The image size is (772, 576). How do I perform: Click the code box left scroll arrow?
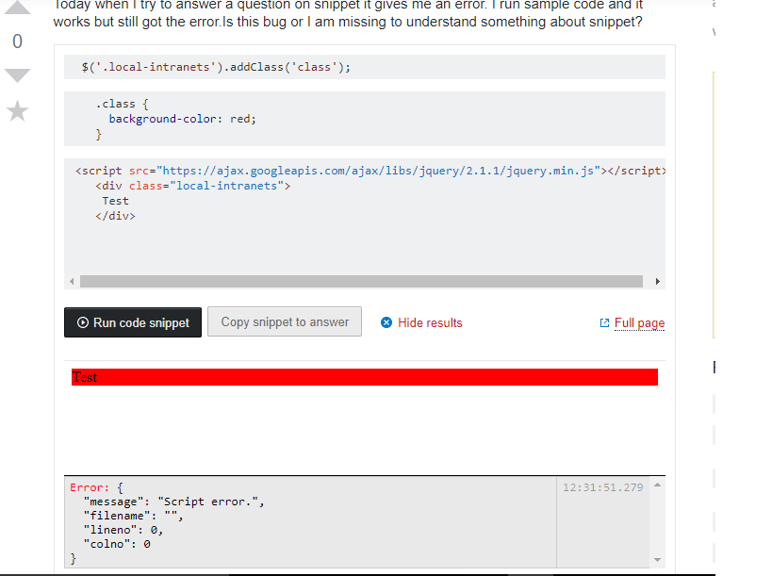point(72,282)
